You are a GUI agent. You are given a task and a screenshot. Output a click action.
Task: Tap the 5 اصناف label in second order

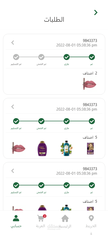tap(90, 137)
